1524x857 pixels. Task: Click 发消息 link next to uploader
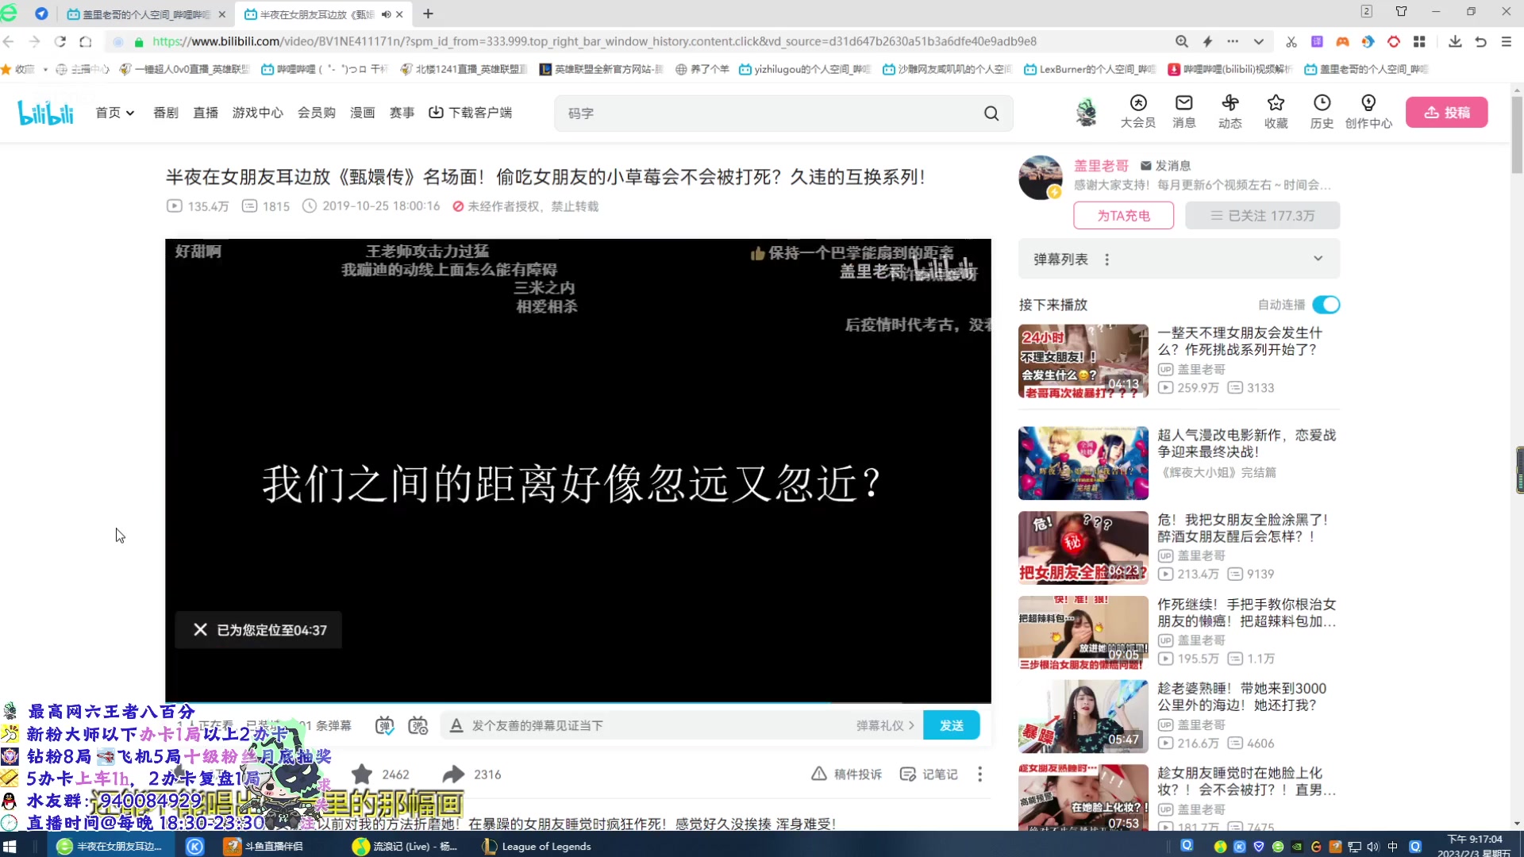click(1165, 166)
